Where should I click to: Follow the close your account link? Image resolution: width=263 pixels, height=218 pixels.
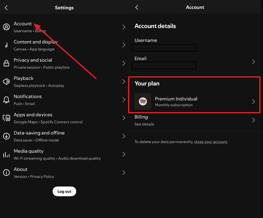(x=210, y=142)
